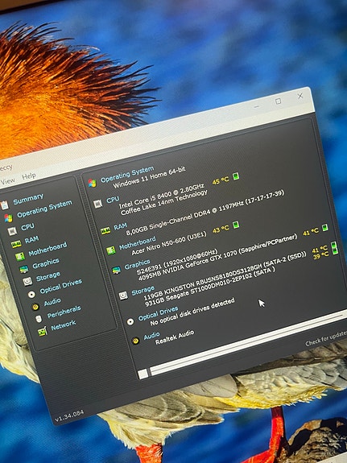Click the Summary clipboard icon in sidebar
The width and height of the screenshot is (347, 463).
4,205
